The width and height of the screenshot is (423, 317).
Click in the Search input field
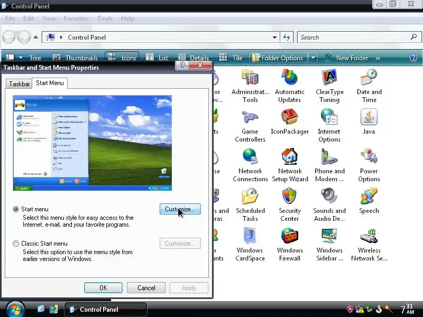pos(354,37)
